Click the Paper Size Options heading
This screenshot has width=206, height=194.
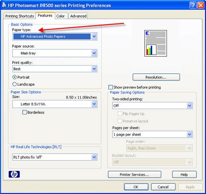26,92
